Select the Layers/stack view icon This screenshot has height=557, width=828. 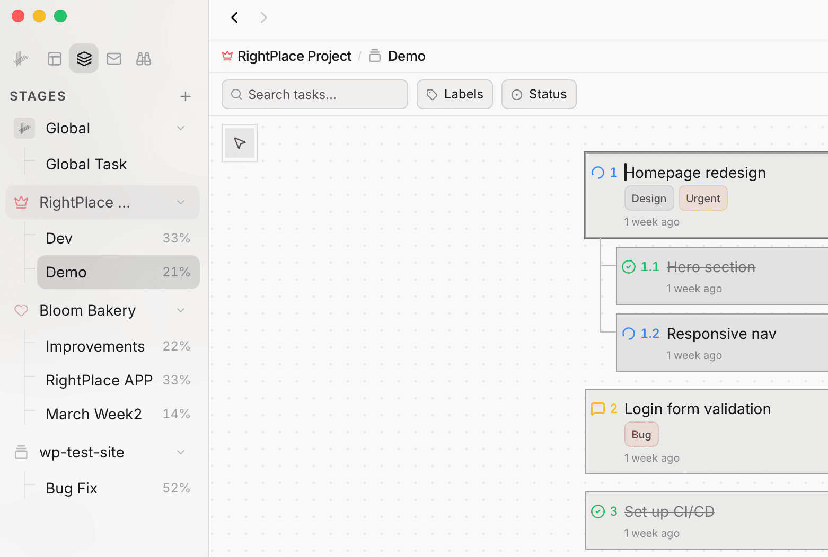pyautogui.click(x=84, y=58)
